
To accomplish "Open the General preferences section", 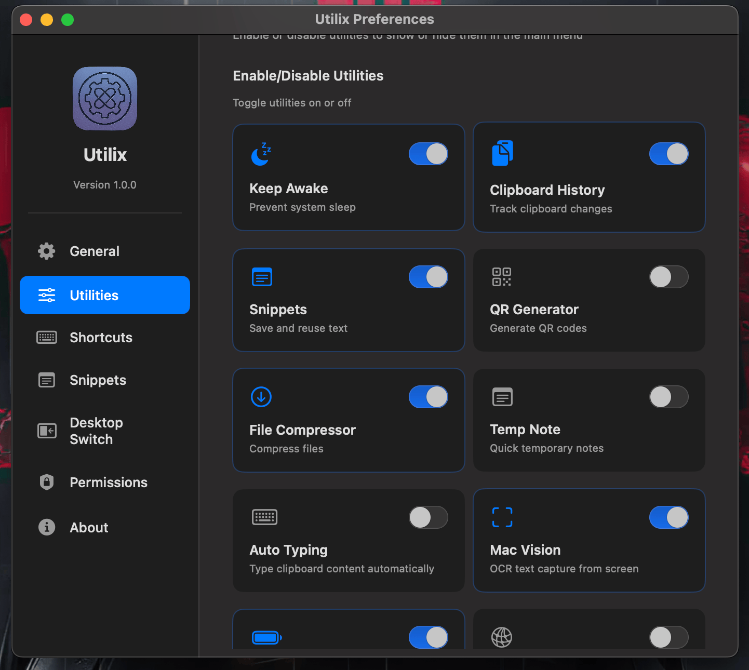I will point(105,251).
